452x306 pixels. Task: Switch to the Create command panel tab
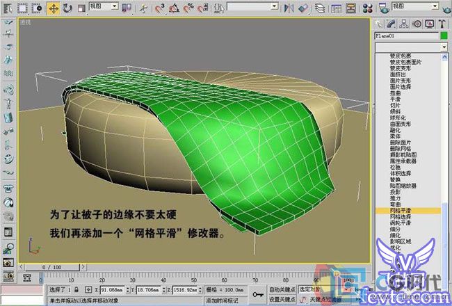point(380,24)
